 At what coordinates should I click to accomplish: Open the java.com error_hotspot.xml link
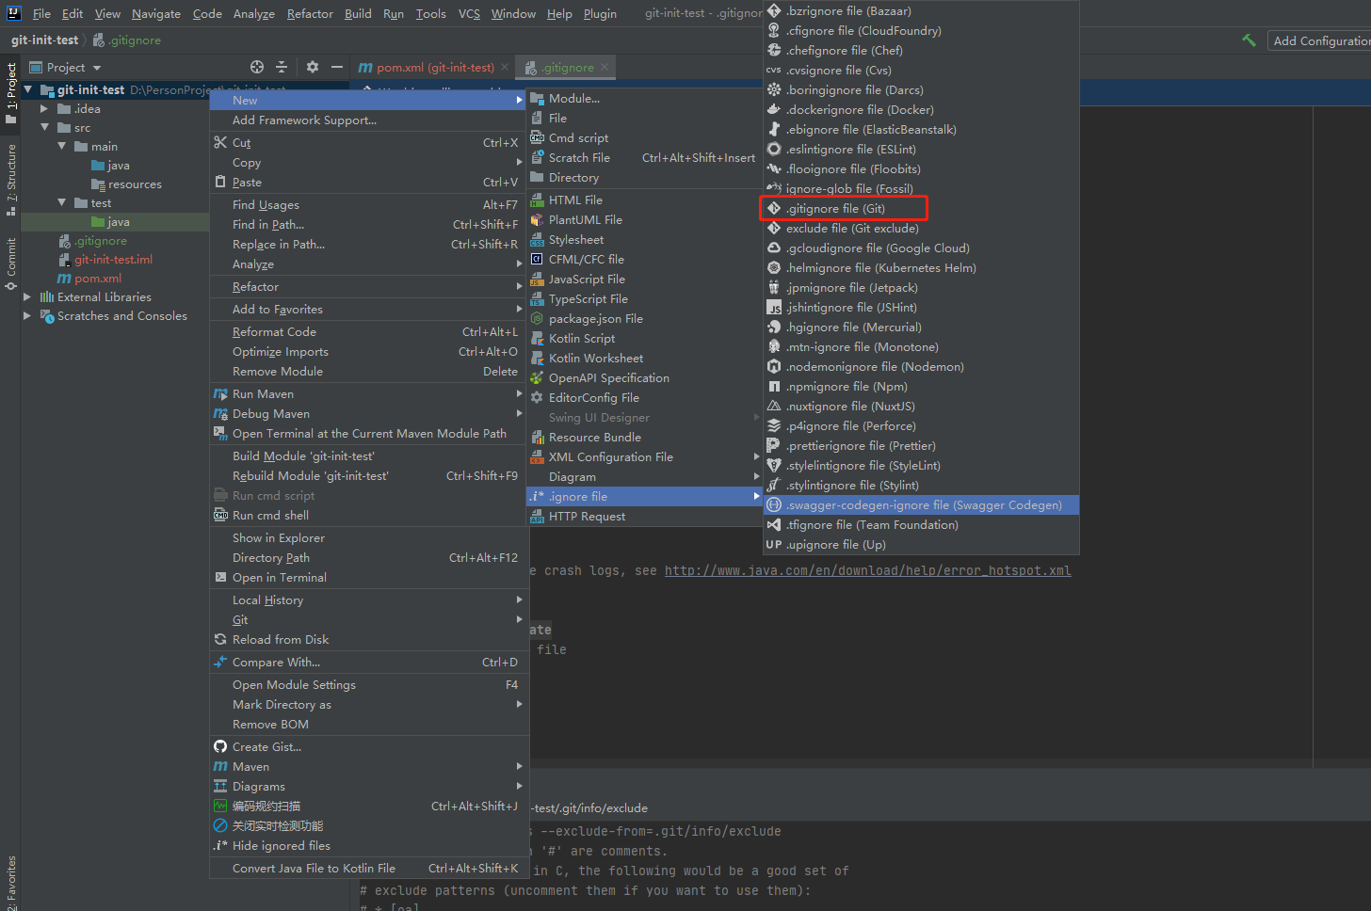pos(867,570)
